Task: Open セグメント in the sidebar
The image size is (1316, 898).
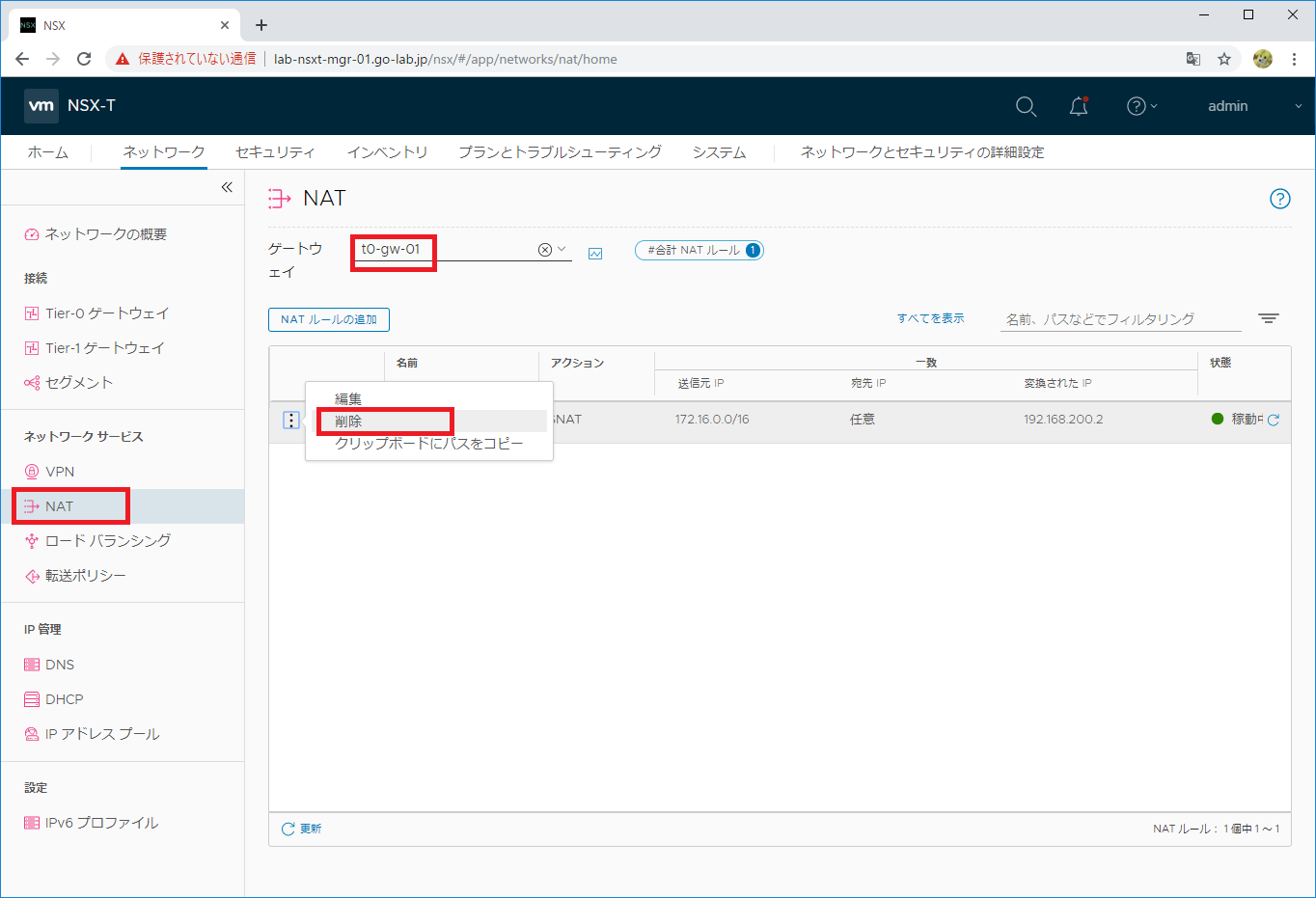Action: point(69,383)
